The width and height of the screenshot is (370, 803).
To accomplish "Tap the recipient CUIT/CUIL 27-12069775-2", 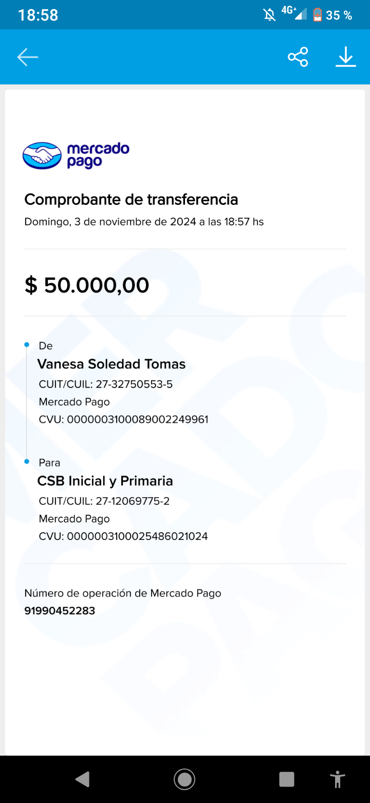I will click(133, 501).
